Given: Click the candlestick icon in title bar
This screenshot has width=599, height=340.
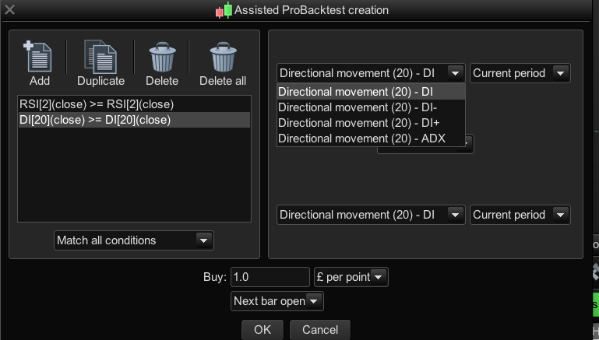Looking at the screenshot, I should [x=224, y=11].
